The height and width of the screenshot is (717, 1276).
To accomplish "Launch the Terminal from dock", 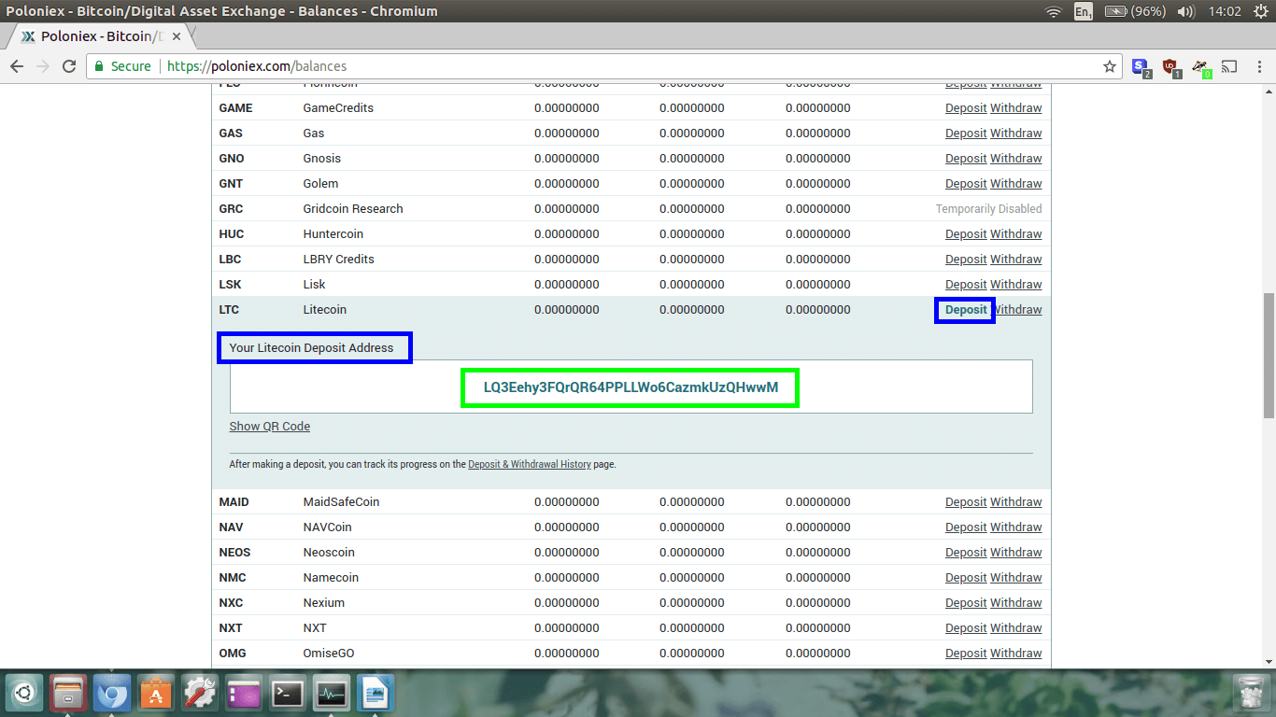I will coord(288,694).
